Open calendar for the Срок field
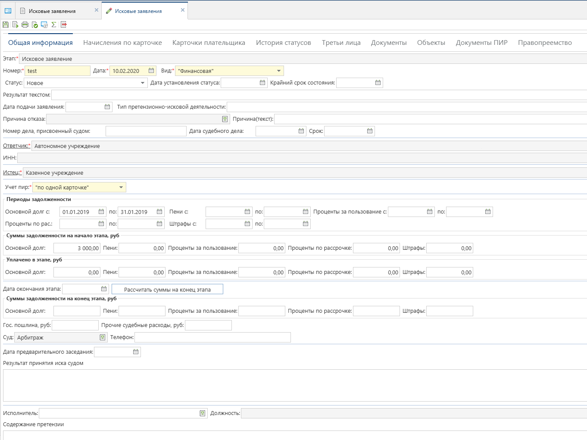This screenshot has width=587, height=440. [x=370, y=131]
